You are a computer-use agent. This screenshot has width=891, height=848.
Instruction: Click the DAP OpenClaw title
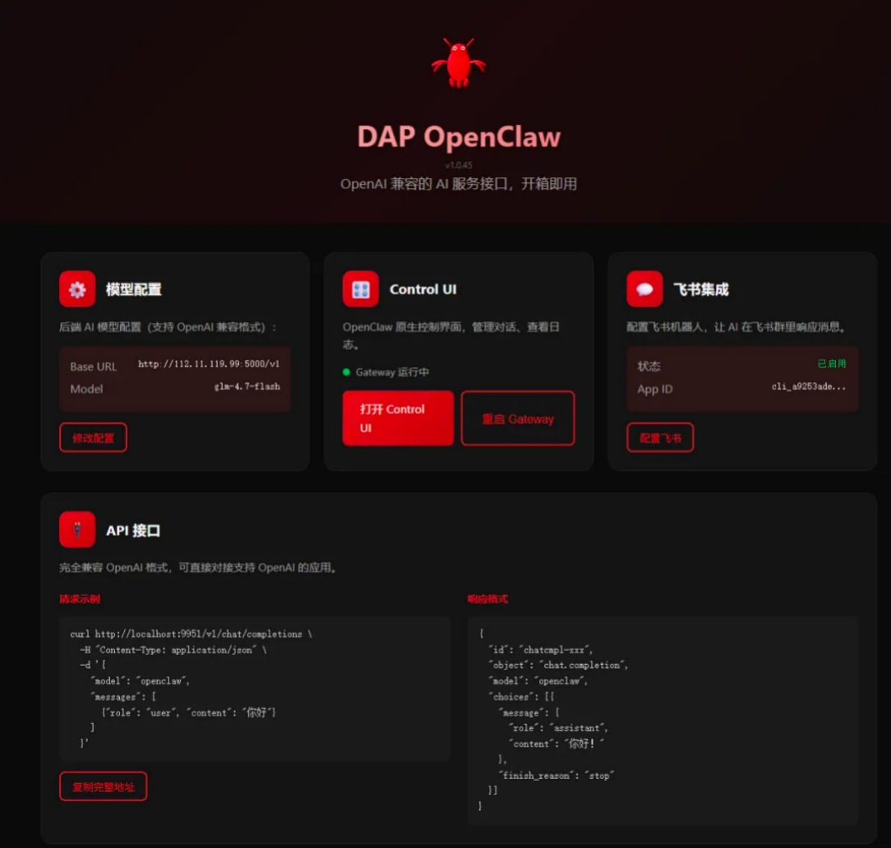pos(458,137)
